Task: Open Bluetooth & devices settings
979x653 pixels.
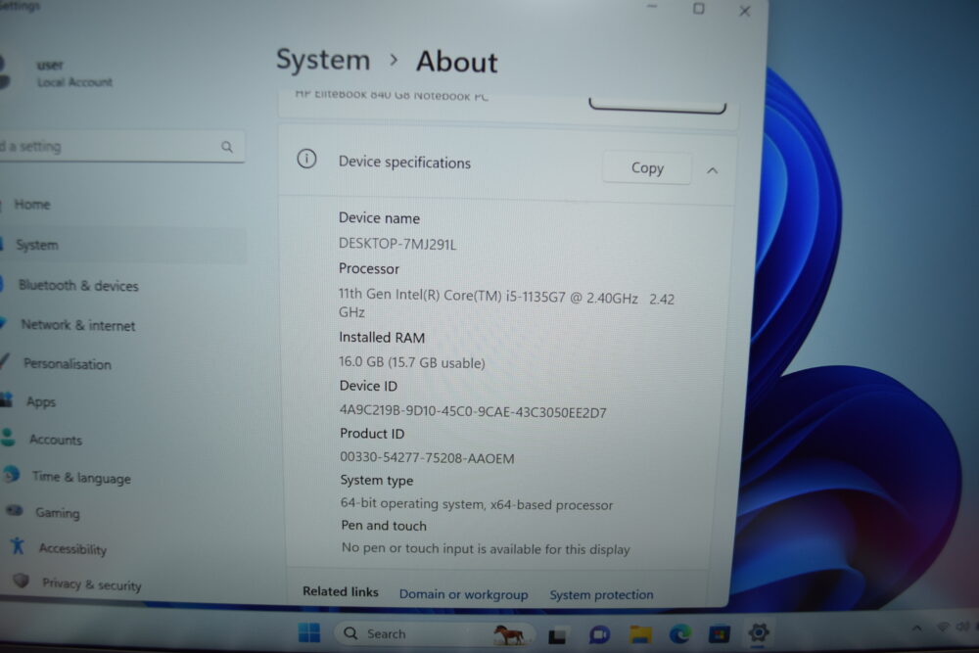Action: click(x=78, y=285)
